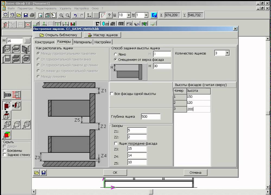Select Между линиями radio option
Viewport: 271px width, 195px height.
38,77
